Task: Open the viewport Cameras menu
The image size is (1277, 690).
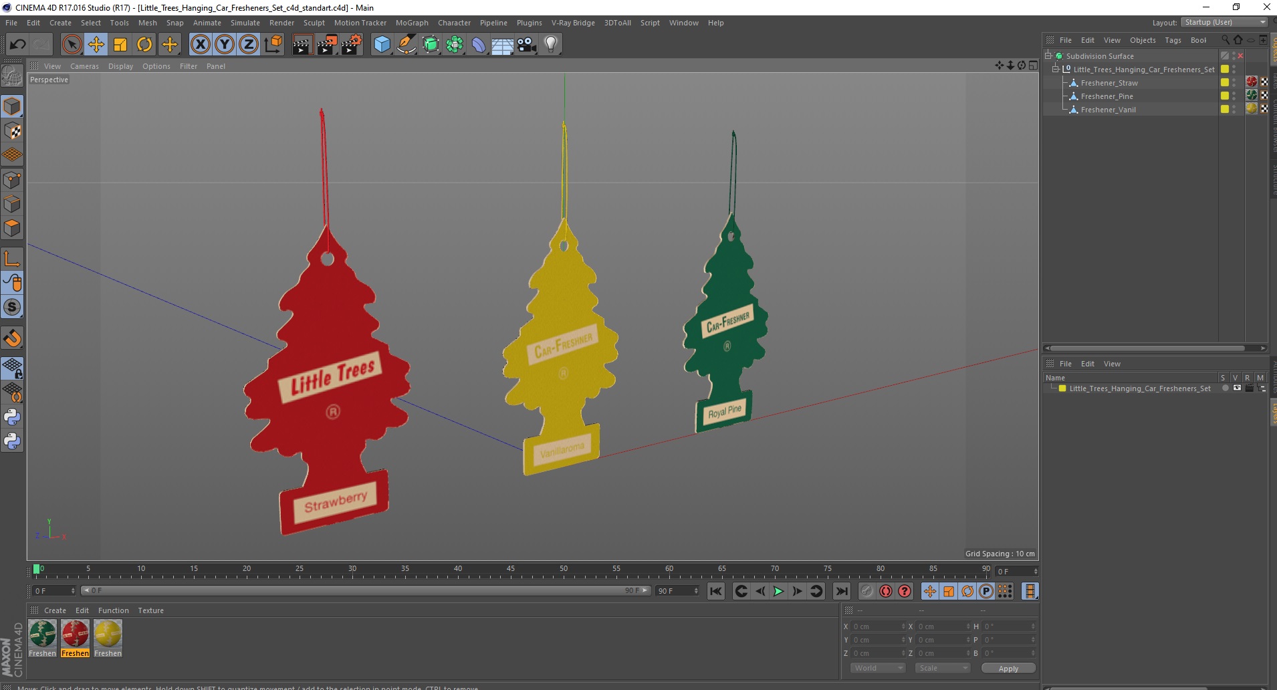Action: click(x=84, y=66)
